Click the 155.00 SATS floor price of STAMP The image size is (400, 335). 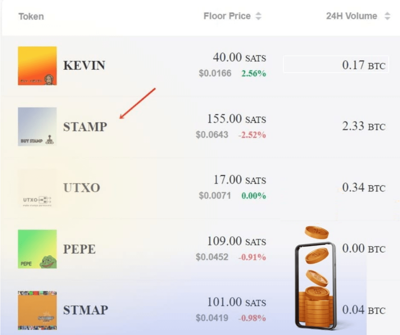(x=237, y=119)
